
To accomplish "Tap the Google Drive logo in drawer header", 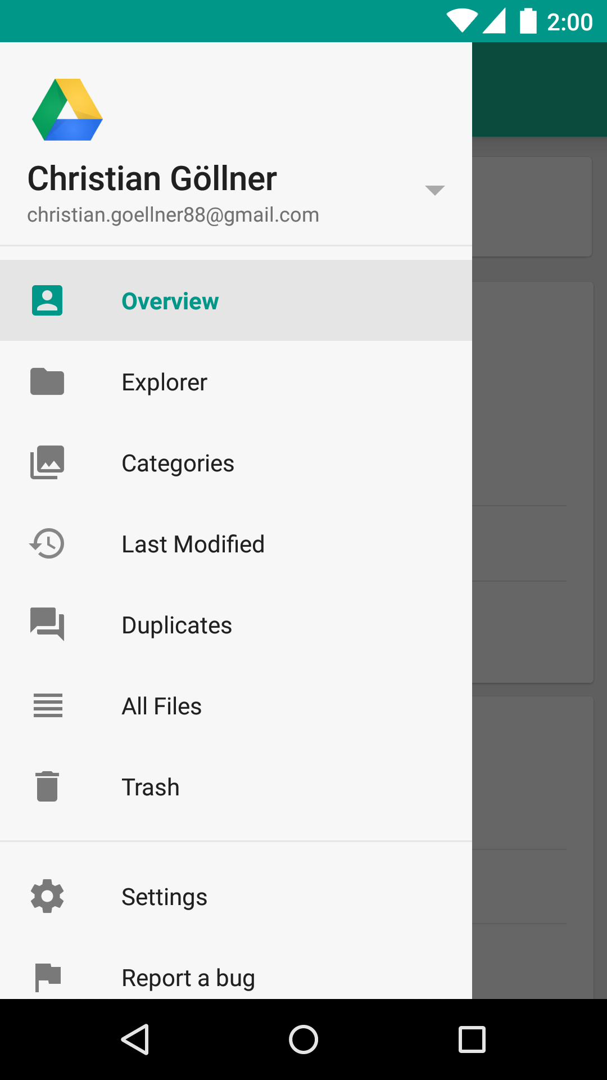I will pos(67,110).
